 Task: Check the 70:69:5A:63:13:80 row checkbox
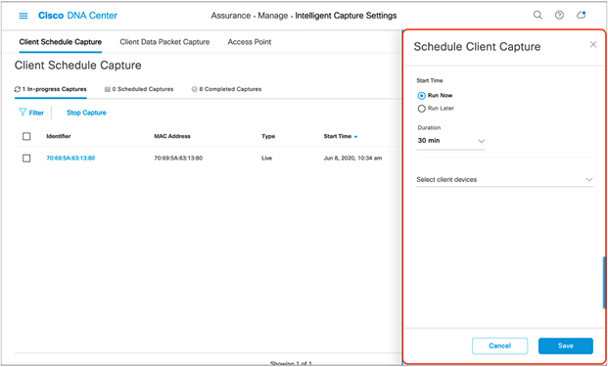pyautogui.click(x=26, y=159)
